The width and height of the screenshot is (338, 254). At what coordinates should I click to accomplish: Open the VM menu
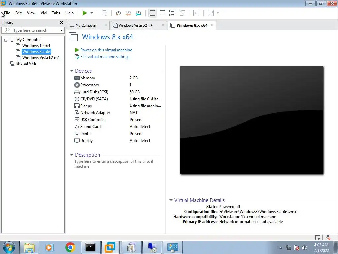tap(44, 13)
